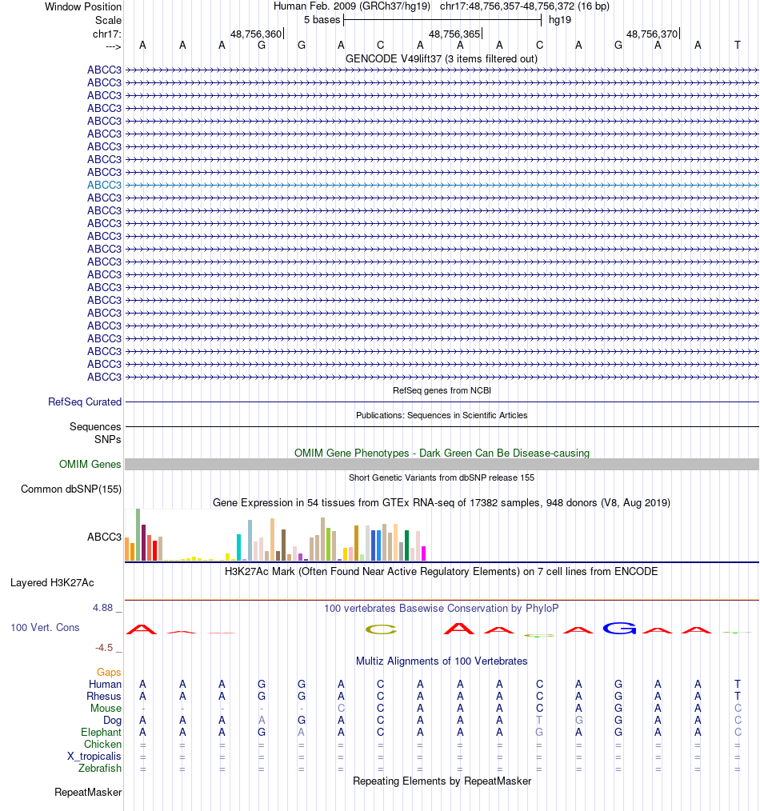The image size is (760, 811).
Task: Select the Mouse alignment row label
Action: (106, 708)
